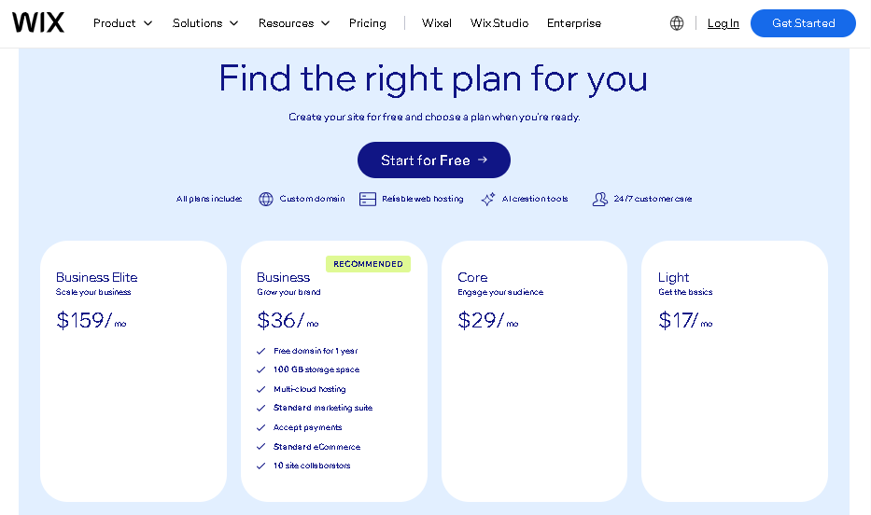Screen dimensions: 871x515
Task: Select the Light plan card
Action: (x=735, y=371)
